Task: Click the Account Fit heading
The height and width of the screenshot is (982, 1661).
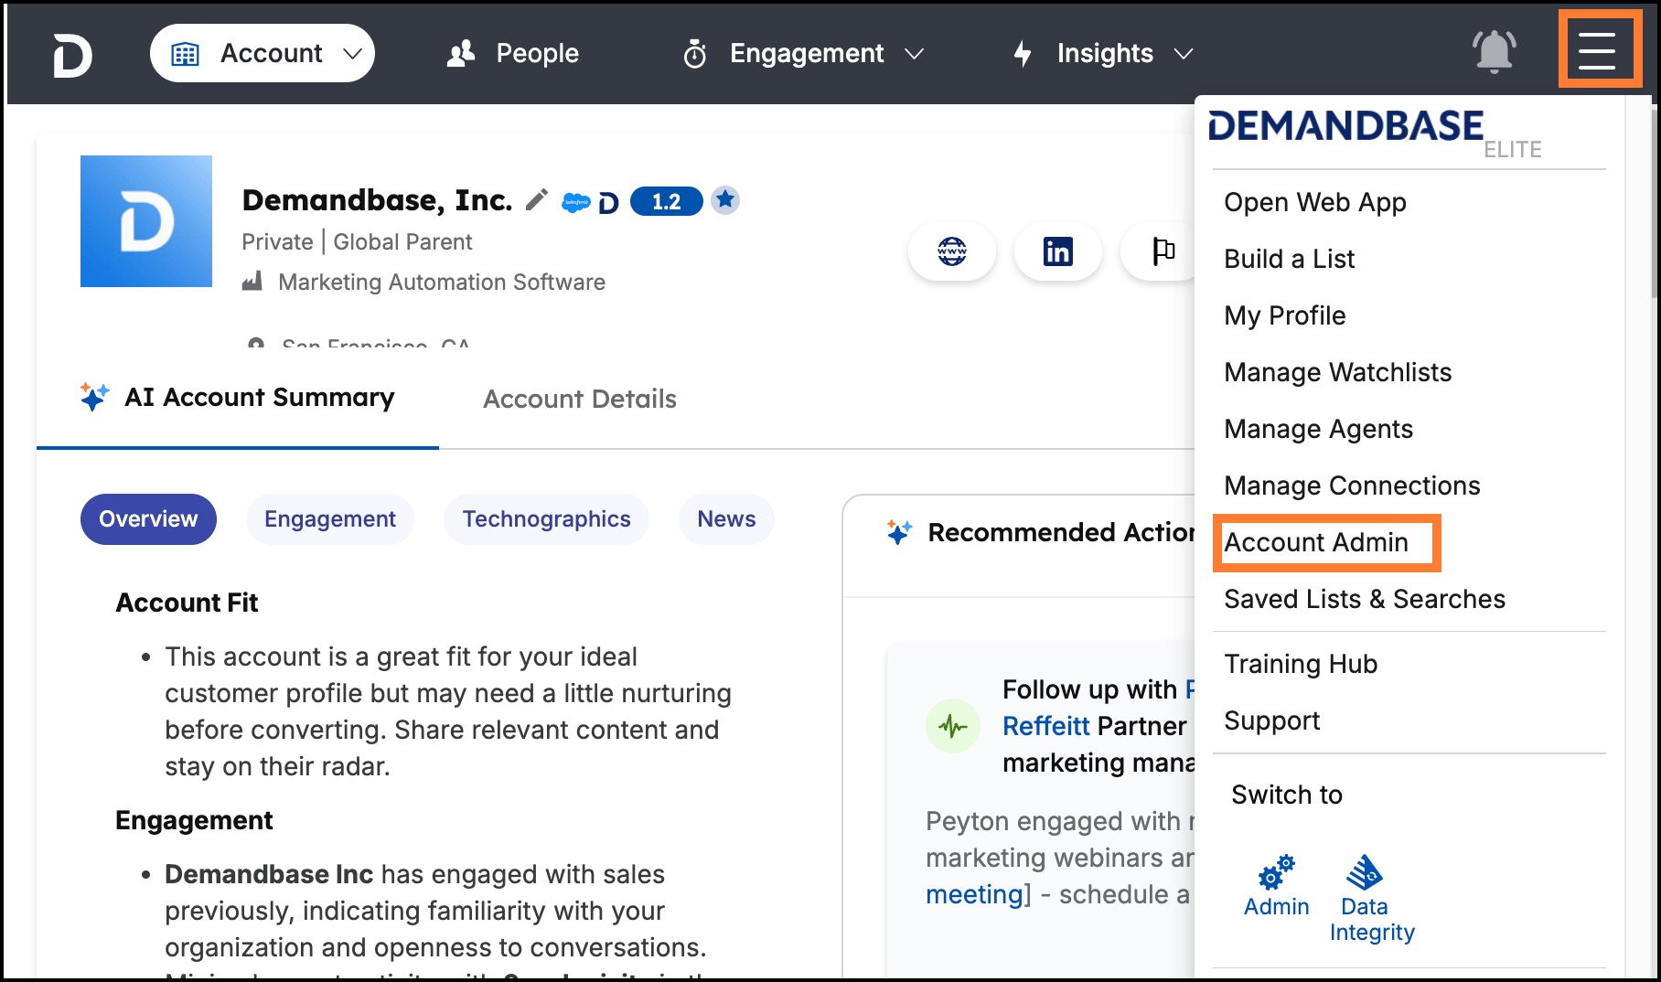Action: click(x=187, y=603)
